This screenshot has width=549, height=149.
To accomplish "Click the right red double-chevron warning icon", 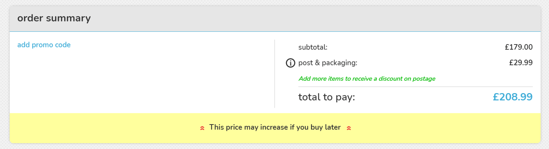I will point(349,128).
